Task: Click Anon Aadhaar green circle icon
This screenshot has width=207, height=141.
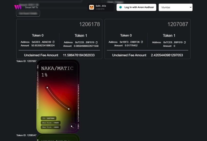Action: point(120,7)
